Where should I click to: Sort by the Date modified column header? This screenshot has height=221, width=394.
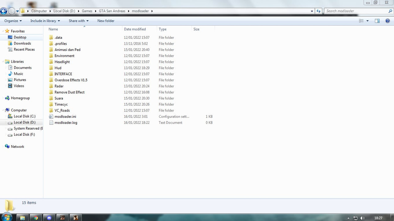coord(135,29)
